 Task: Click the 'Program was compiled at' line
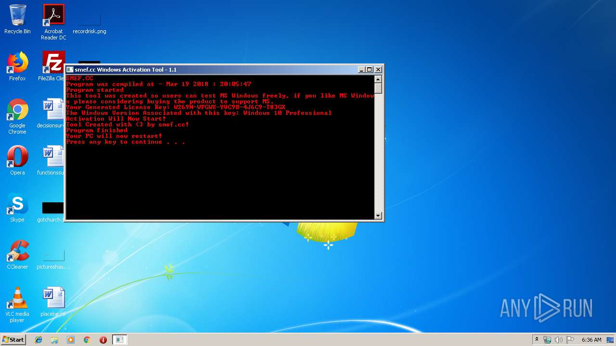coord(159,84)
